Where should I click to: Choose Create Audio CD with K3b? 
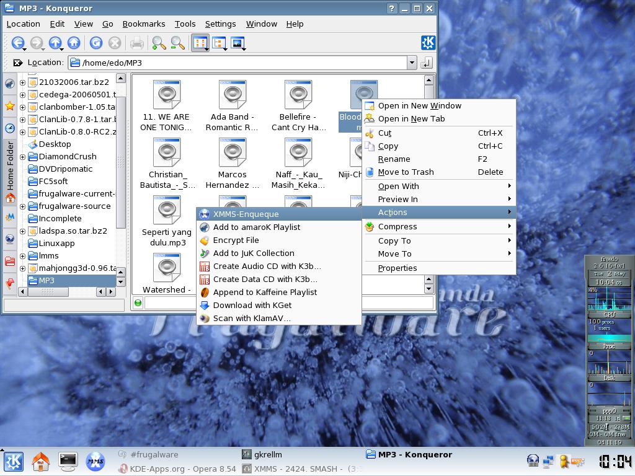pos(279,267)
